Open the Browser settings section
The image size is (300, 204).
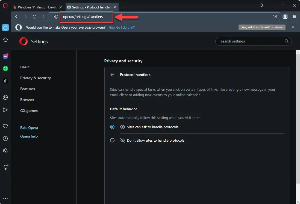(x=27, y=100)
